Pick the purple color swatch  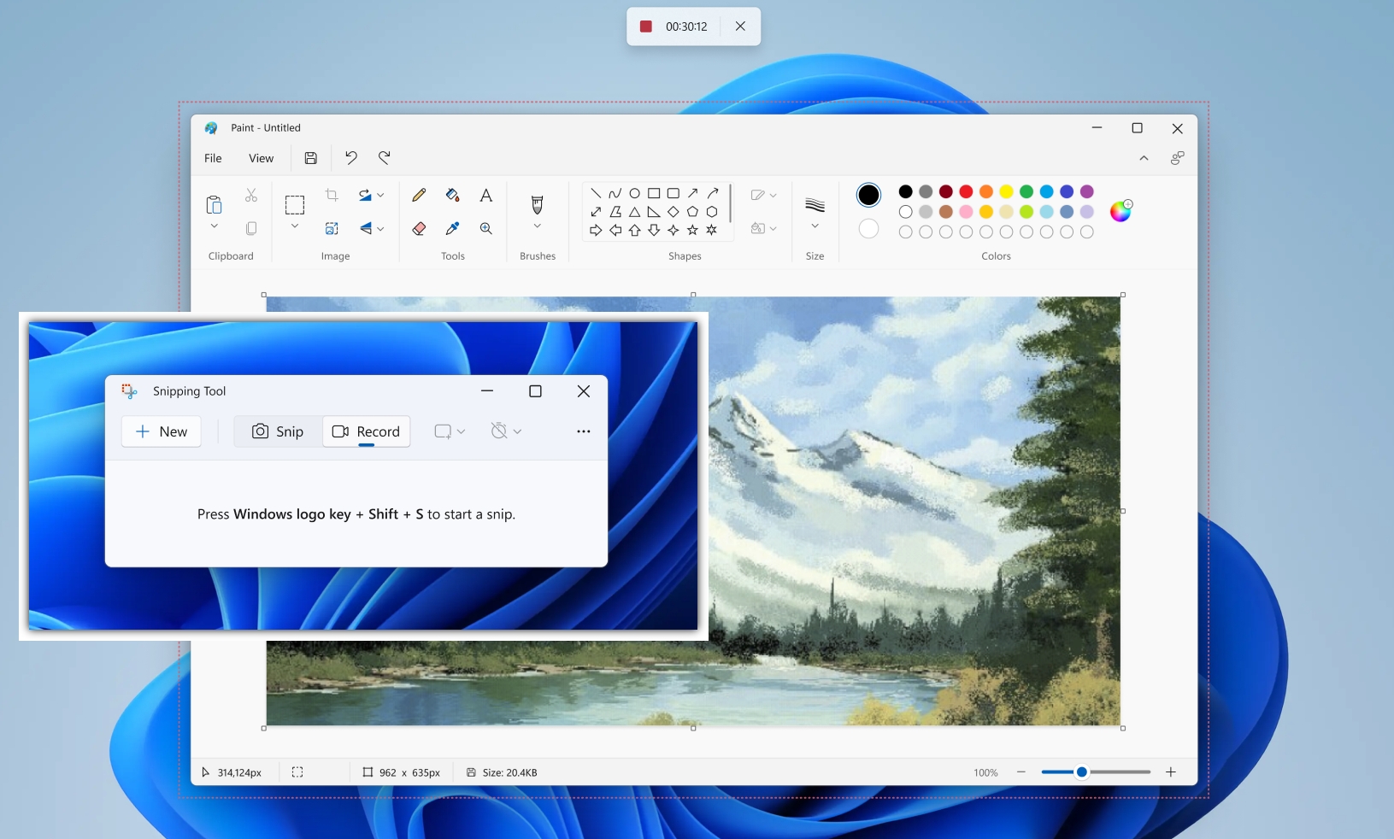pyautogui.click(x=1087, y=191)
